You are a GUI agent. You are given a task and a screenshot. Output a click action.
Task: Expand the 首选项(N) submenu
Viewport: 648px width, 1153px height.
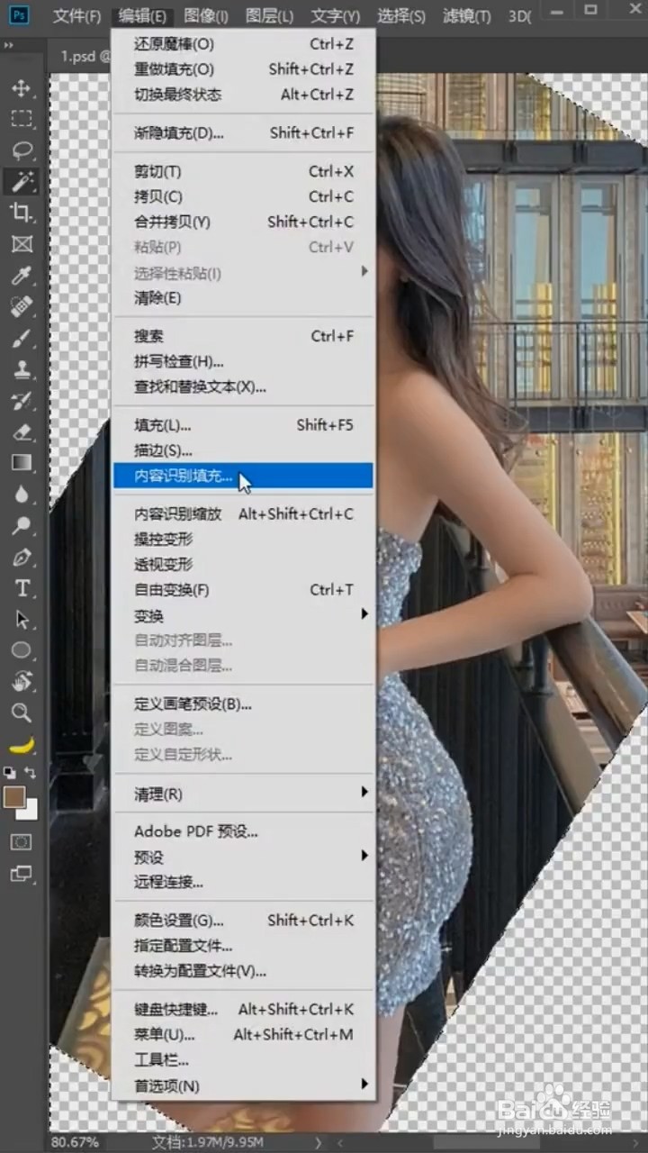point(243,1085)
